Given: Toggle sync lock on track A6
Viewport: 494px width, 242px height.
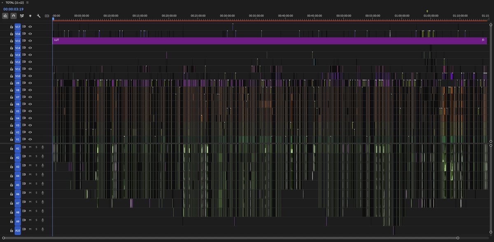Looking at the screenshot, I should coord(24,193).
